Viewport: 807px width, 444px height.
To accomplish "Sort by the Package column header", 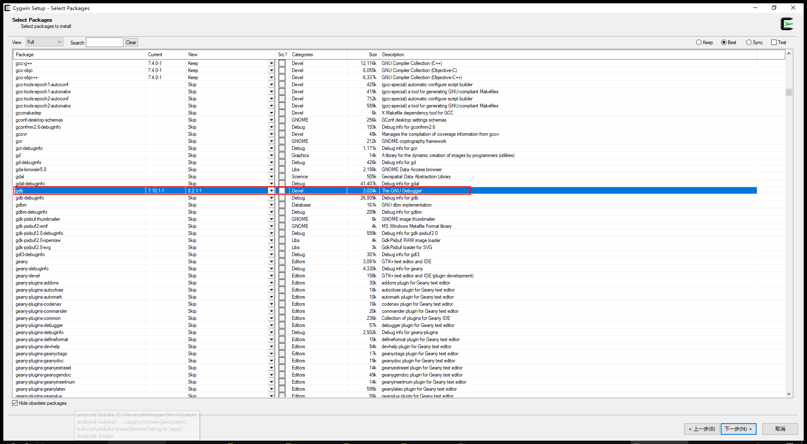I will 79,55.
